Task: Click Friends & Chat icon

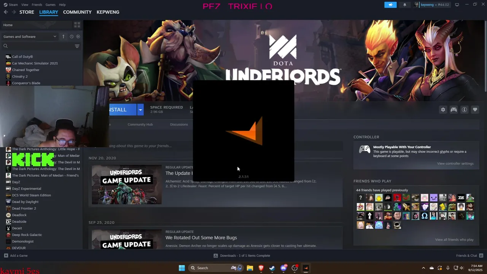Action: pos(481,256)
